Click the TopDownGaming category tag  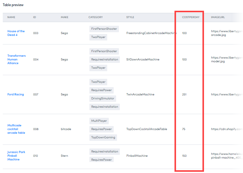point(103,137)
